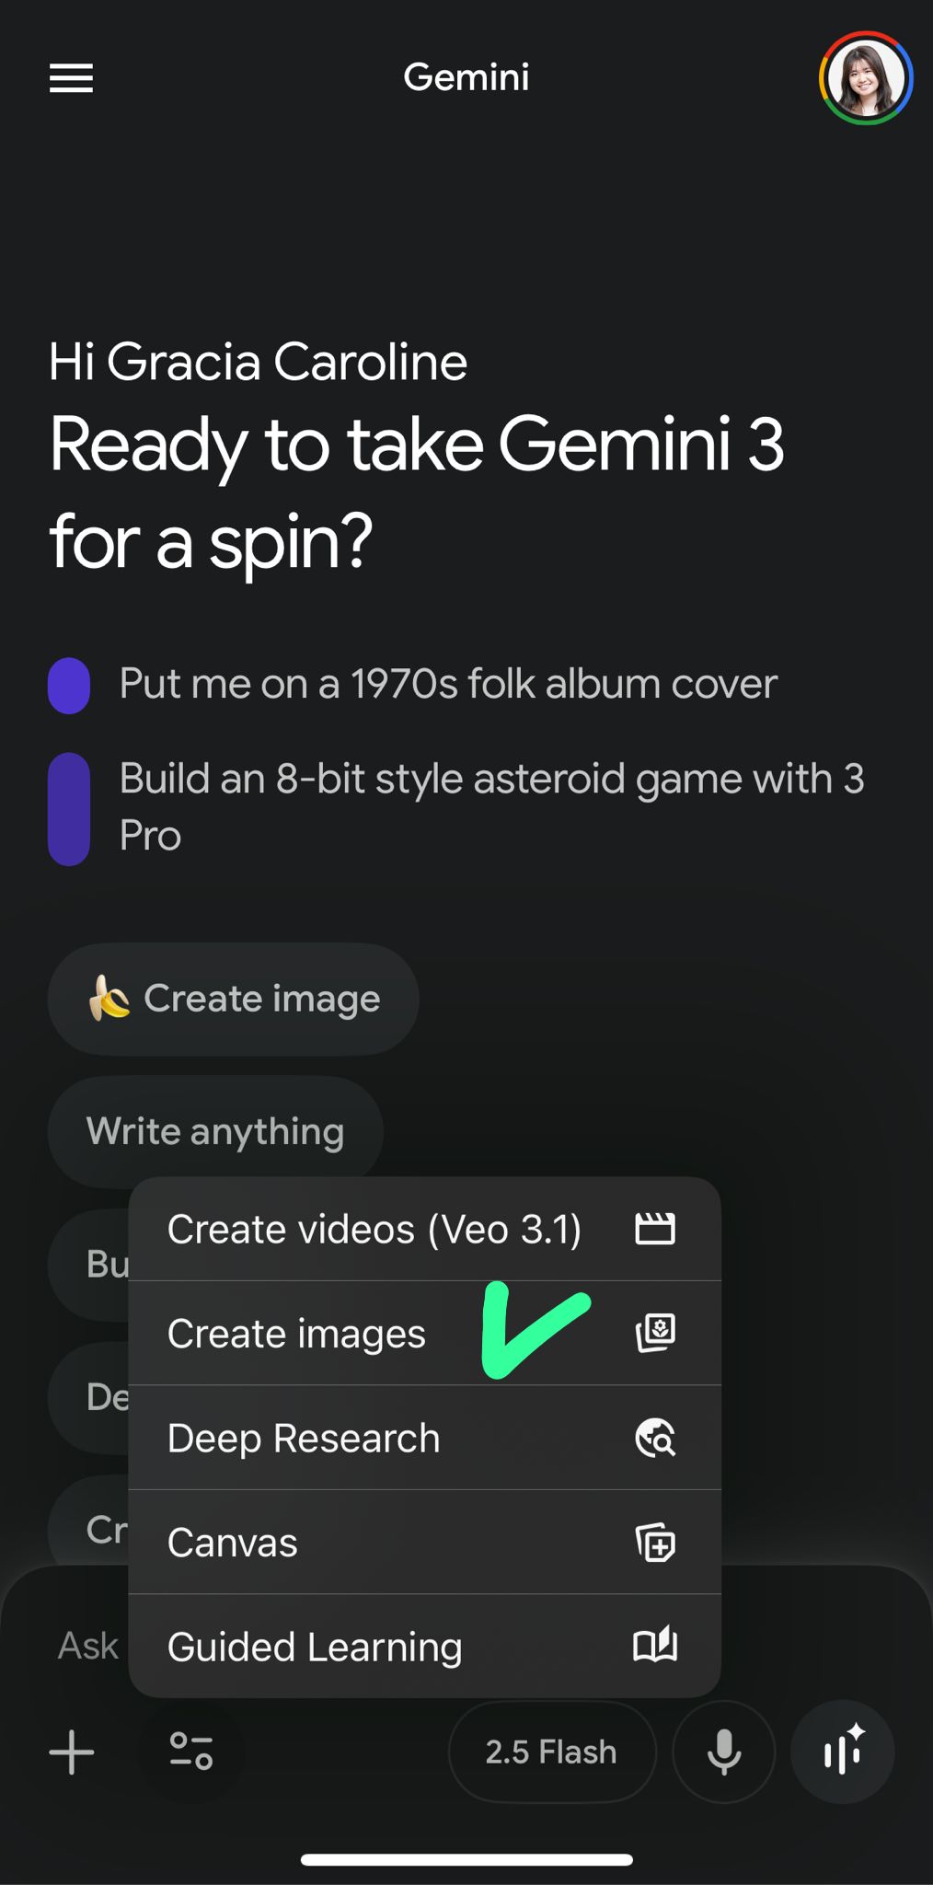Image resolution: width=933 pixels, height=1885 pixels.
Task: Select Create videos (Veo 3.1) option
Action: pos(374,1230)
